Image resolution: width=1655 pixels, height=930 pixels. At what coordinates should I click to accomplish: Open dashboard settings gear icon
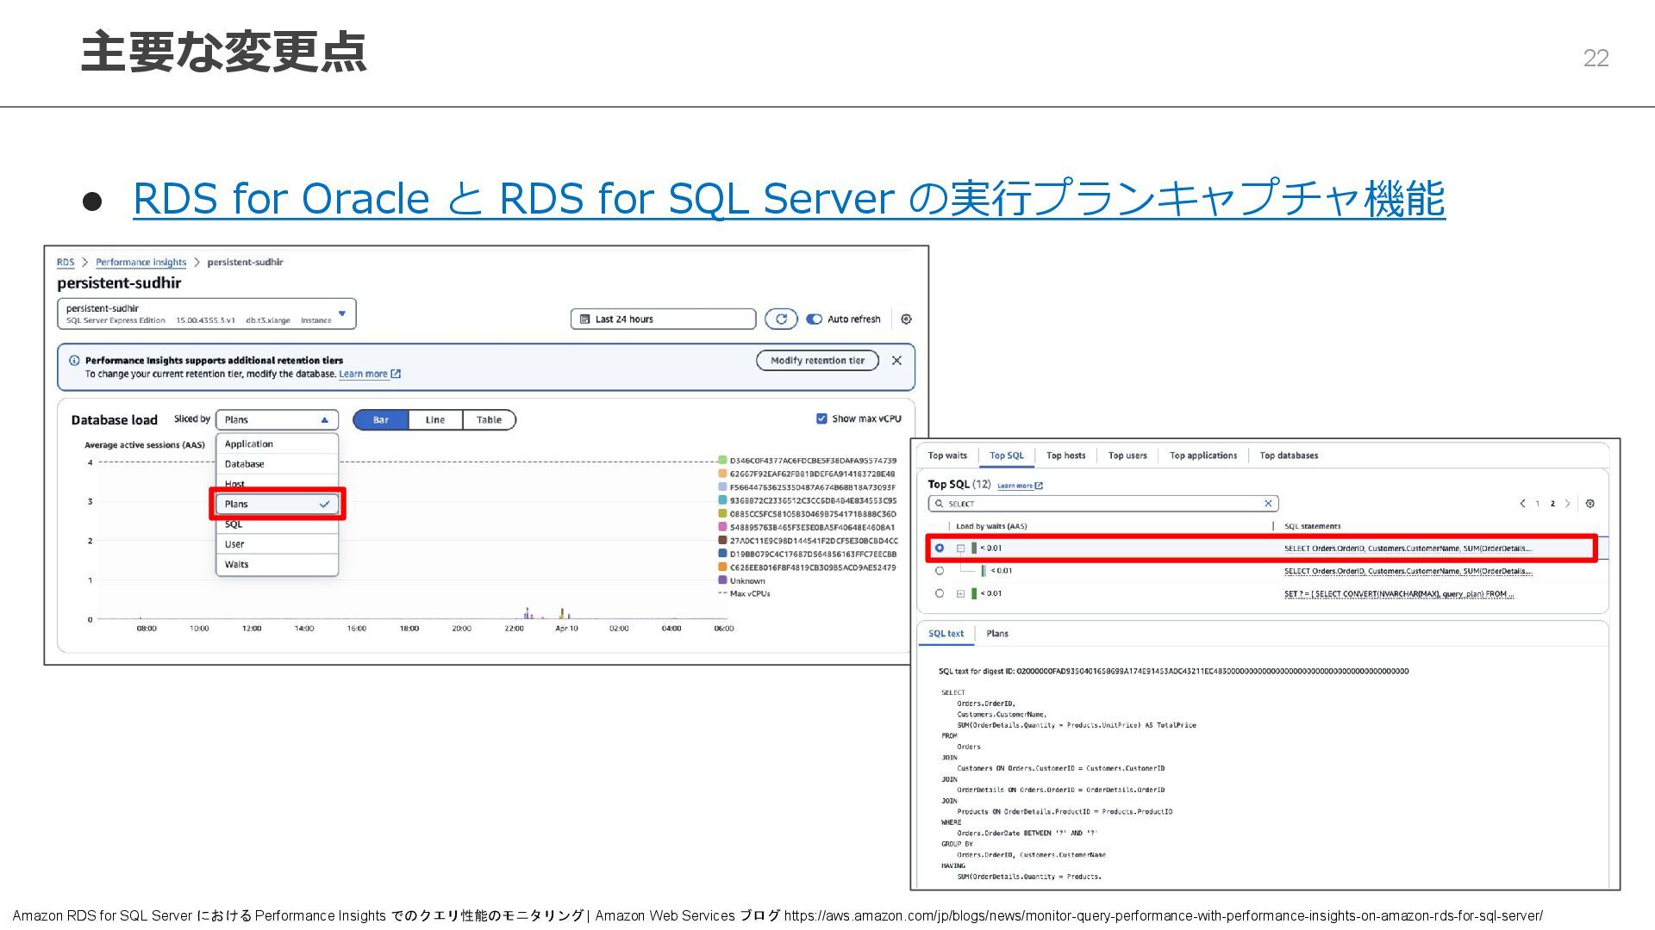coord(906,319)
